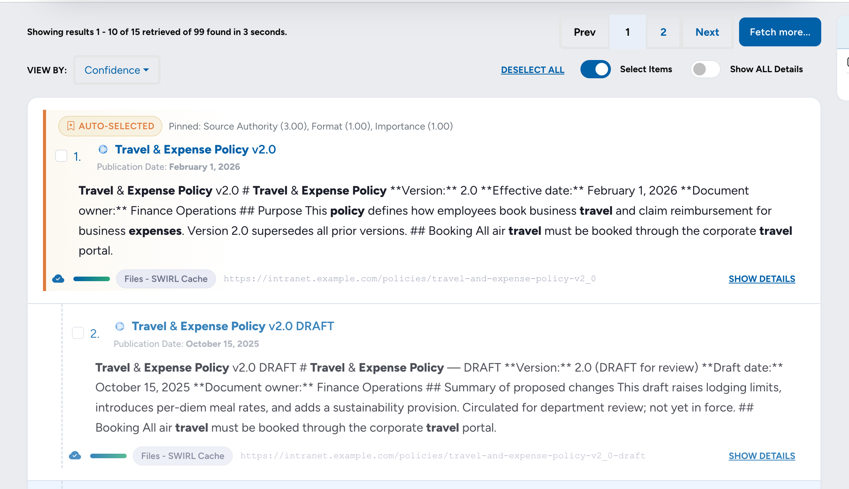The height and width of the screenshot is (489, 849).
Task: Click the Show ALL Details label
Action: [x=766, y=69]
